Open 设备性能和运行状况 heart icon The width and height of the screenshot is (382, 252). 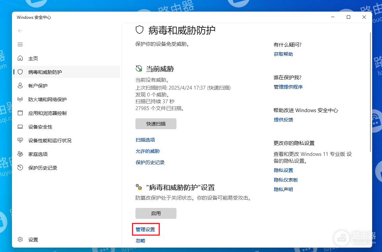[x=20, y=141]
